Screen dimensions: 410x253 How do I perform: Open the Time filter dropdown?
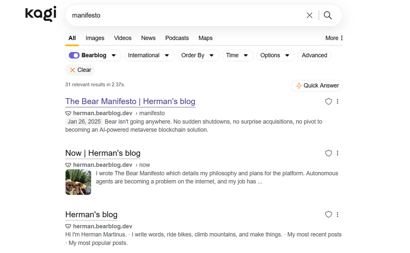pos(238,55)
